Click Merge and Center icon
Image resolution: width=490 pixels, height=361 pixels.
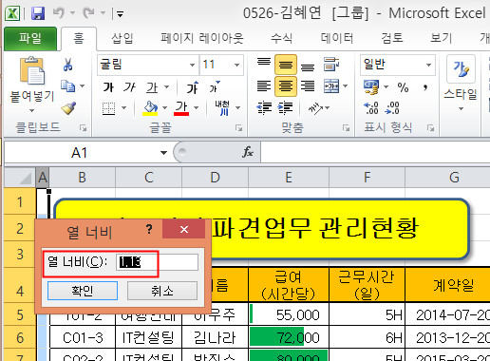point(331,86)
